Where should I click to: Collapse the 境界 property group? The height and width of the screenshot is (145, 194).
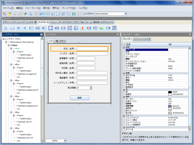pos(124,97)
